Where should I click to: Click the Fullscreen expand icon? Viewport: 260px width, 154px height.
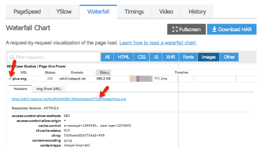pos(175,29)
